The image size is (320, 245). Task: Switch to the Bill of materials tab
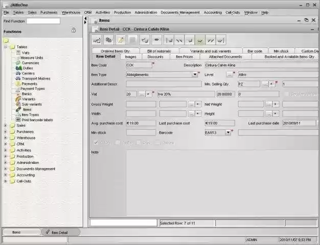(x=159, y=51)
